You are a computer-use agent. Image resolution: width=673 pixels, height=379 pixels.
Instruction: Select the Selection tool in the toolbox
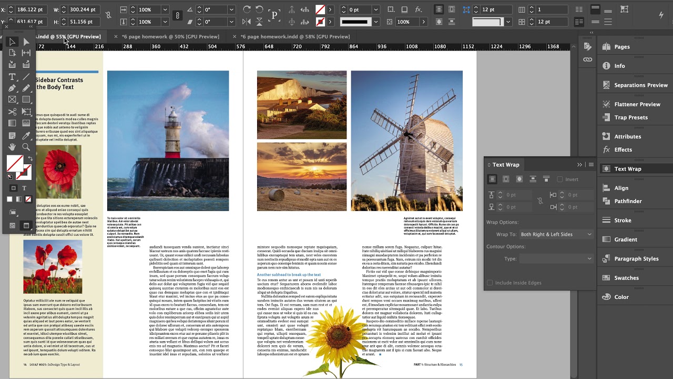coord(12,42)
